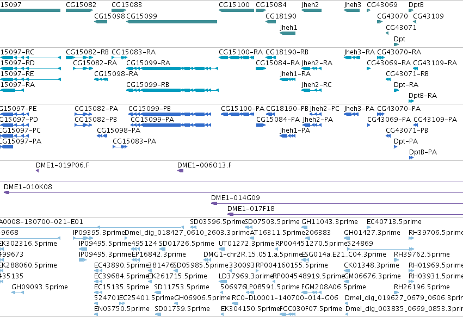
Task: Select the Jheh3 gene bar
Action: 351,10
